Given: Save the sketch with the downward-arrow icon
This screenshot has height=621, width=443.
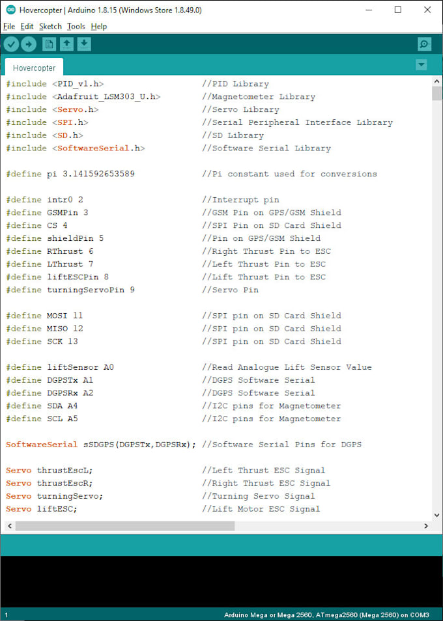Looking at the screenshot, I should (84, 44).
